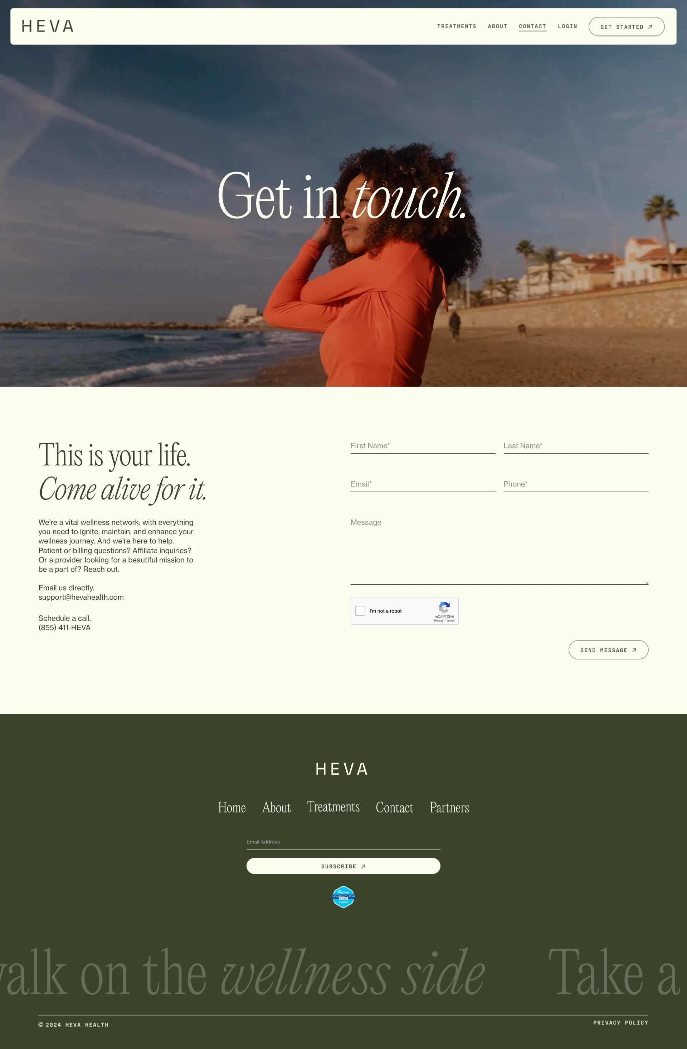The image size is (687, 1049).
Task: Click the arrow icon on SUBSCRIBE button
Action: click(x=364, y=866)
